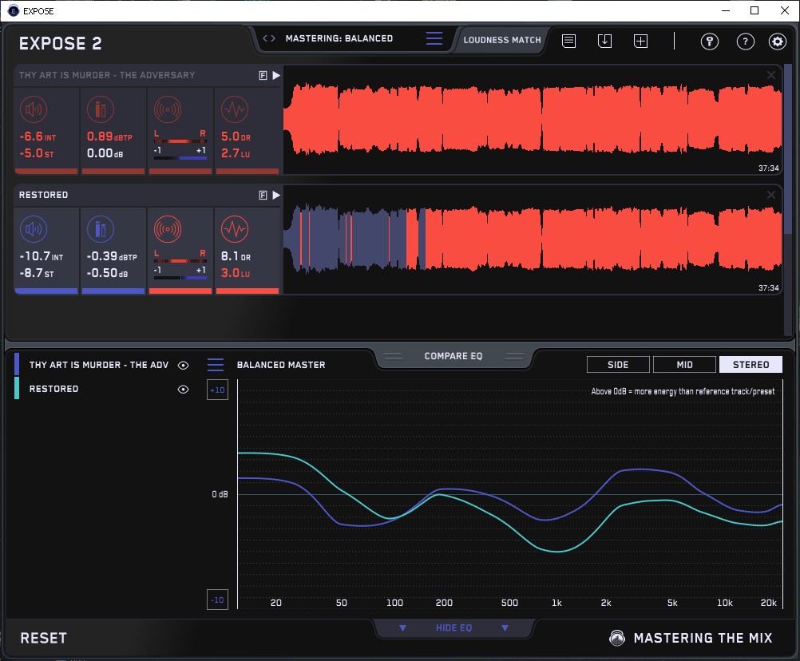Switch EQ view to Side

(618, 365)
